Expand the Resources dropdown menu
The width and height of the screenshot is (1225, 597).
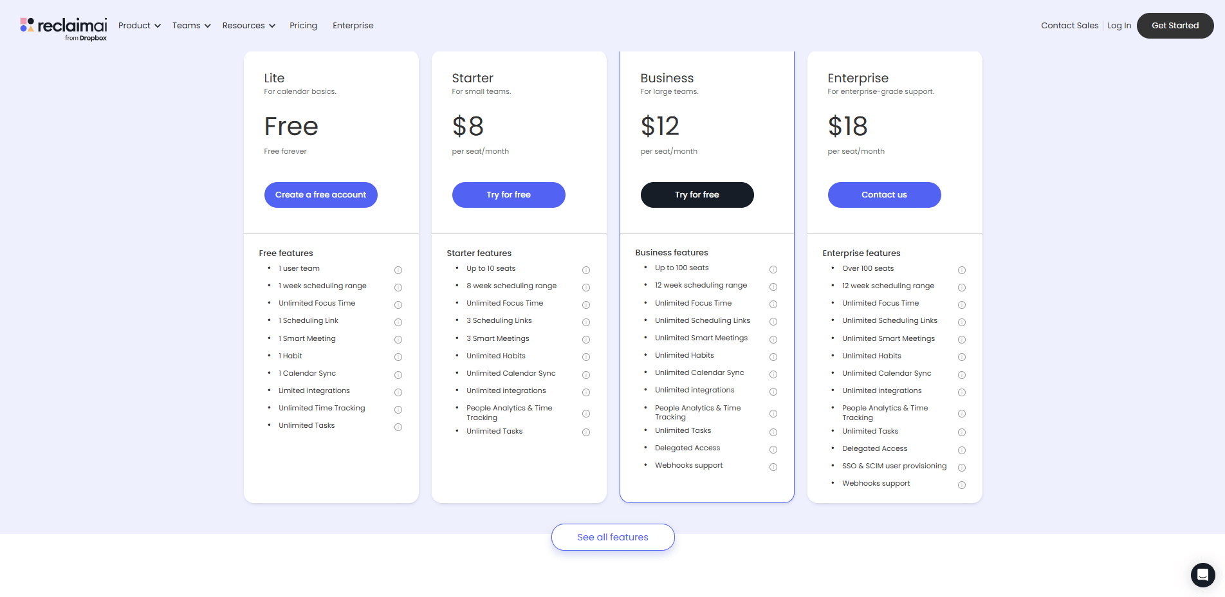(x=248, y=26)
